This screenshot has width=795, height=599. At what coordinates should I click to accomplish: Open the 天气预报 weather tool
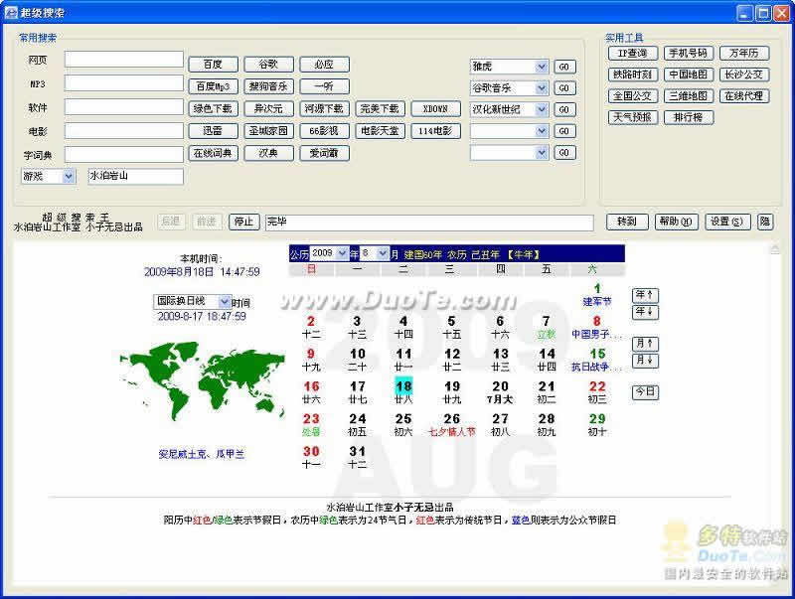pos(633,117)
